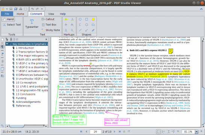This screenshot has height=135, width=205.
Task: Toggle the Select Text tool
Action: pos(12,25)
